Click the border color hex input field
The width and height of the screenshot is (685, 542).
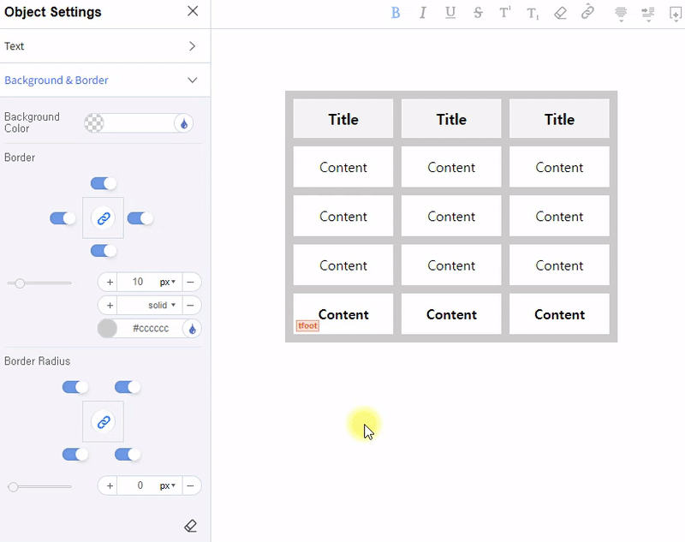point(151,329)
